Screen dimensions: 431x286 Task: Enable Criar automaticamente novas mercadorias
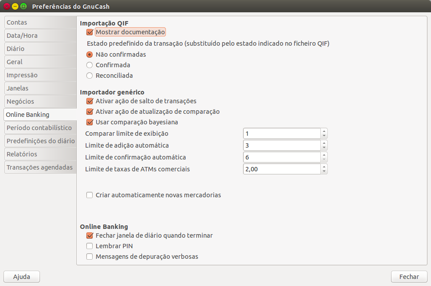point(90,195)
